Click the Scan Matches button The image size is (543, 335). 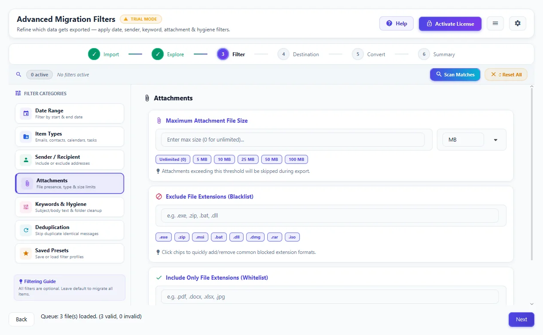click(x=455, y=74)
